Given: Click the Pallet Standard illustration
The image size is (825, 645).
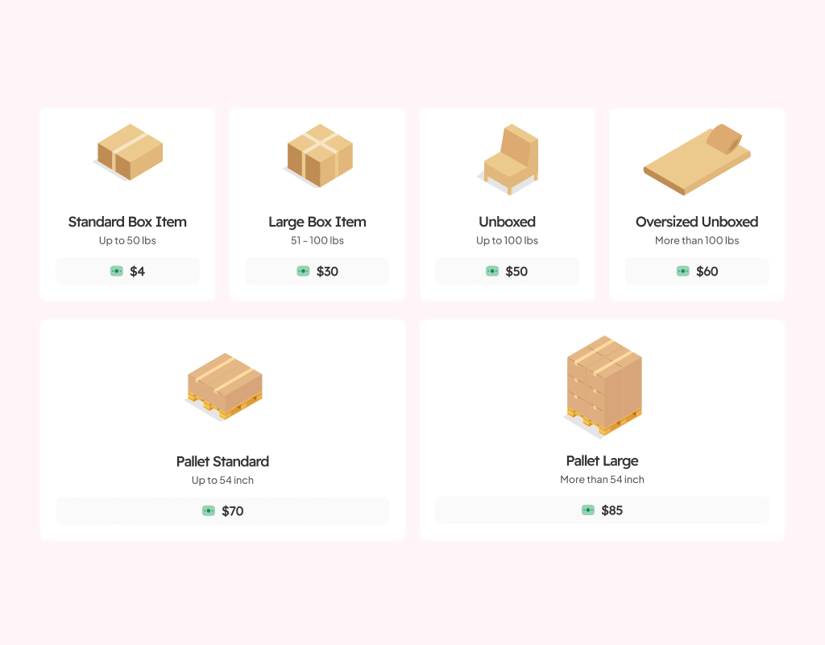Looking at the screenshot, I should click(224, 386).
